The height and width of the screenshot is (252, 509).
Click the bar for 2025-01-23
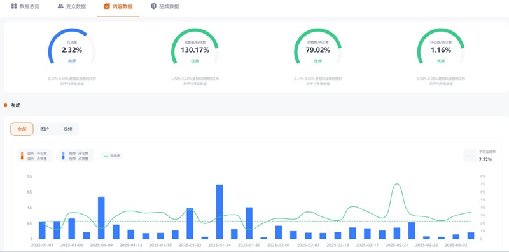pyautogui.click(x=190, y=223)
